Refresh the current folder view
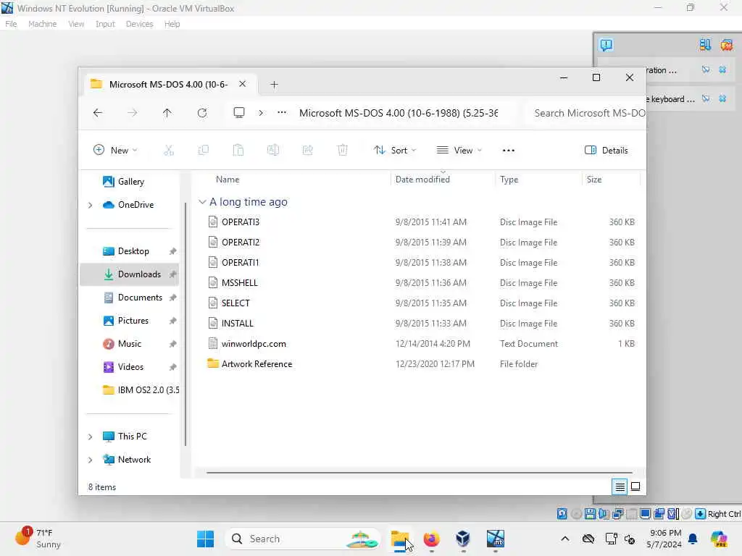The height and width of the screenshot is (556, 742). [202, 113]
